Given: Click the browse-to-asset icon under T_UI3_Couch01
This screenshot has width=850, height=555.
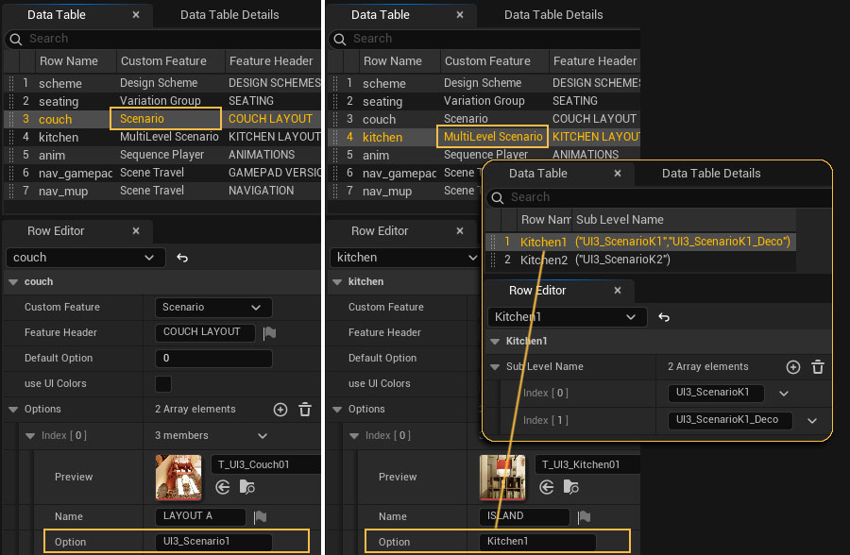Looking at the screenshot, I should click(x=246, y=487).
